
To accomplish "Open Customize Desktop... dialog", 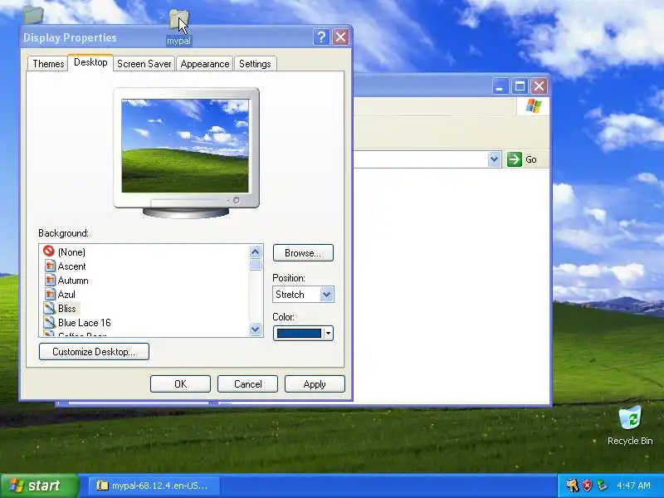I will (94, 351).
